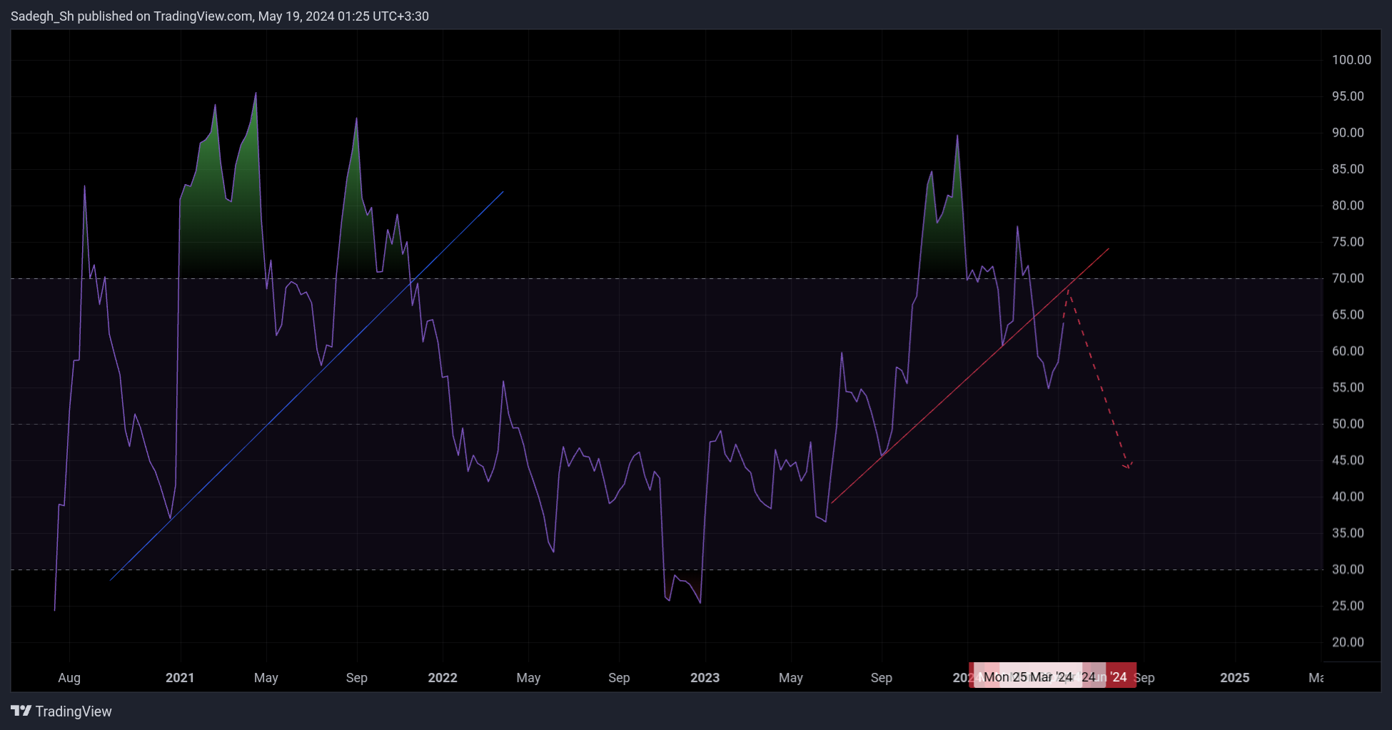Click the 45.00 price axis label

(1348, 460)
